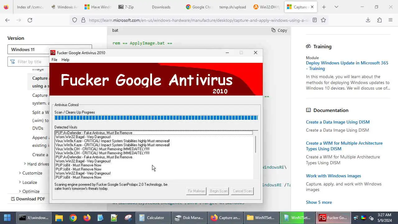Click the detected virus list scrollbar
398x224 pixels.
coord(256,155)
